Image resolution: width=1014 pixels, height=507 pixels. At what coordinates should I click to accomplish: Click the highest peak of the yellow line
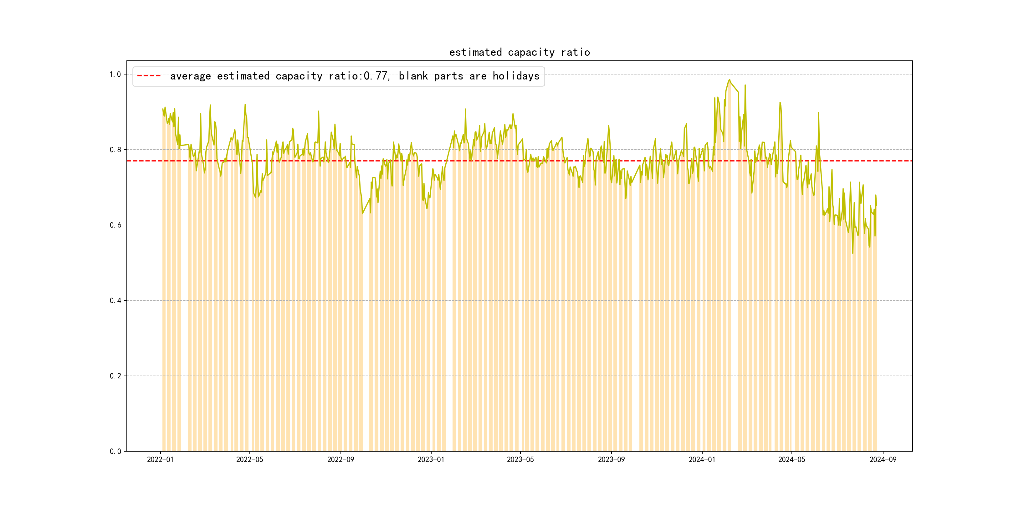pos(730,80)
